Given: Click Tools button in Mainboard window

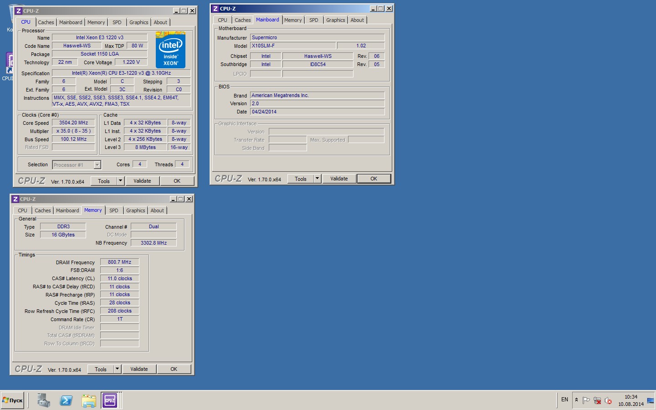Looking at the screenshot, I should pos(301,179).
